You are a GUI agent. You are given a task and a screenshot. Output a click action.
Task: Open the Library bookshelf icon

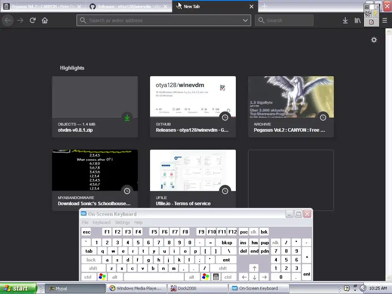[358, 20]
